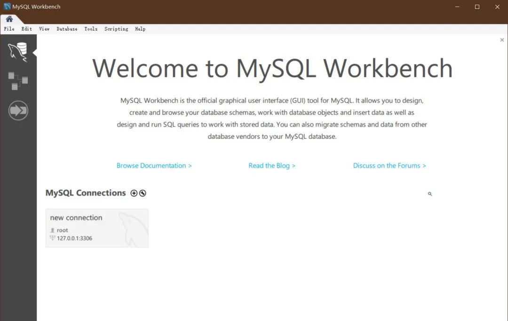Open the Database menu
This screenshot has height=321, width=508.
[x=67, y=29]
